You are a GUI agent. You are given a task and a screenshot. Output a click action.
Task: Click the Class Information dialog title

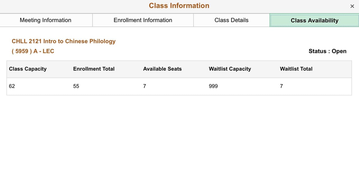coord(179,6)
